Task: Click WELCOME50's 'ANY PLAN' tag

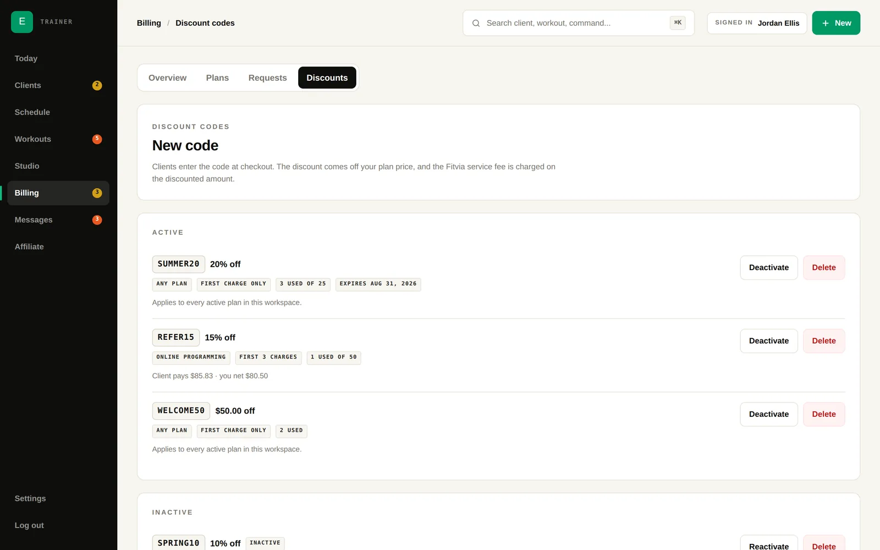Action: point(172,431)
